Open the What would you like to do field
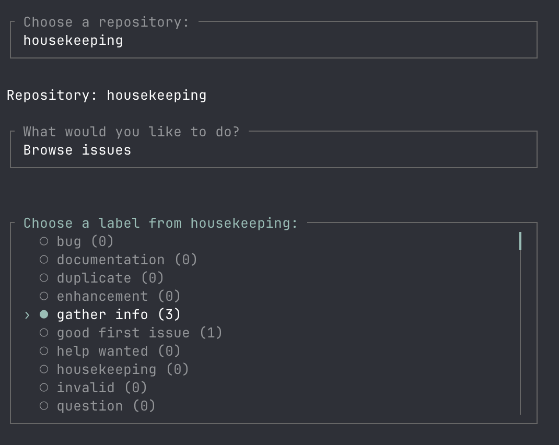 click(x=273, y=150)
